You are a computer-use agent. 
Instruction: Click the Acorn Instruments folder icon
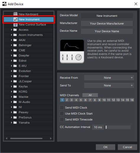point(15,35)
